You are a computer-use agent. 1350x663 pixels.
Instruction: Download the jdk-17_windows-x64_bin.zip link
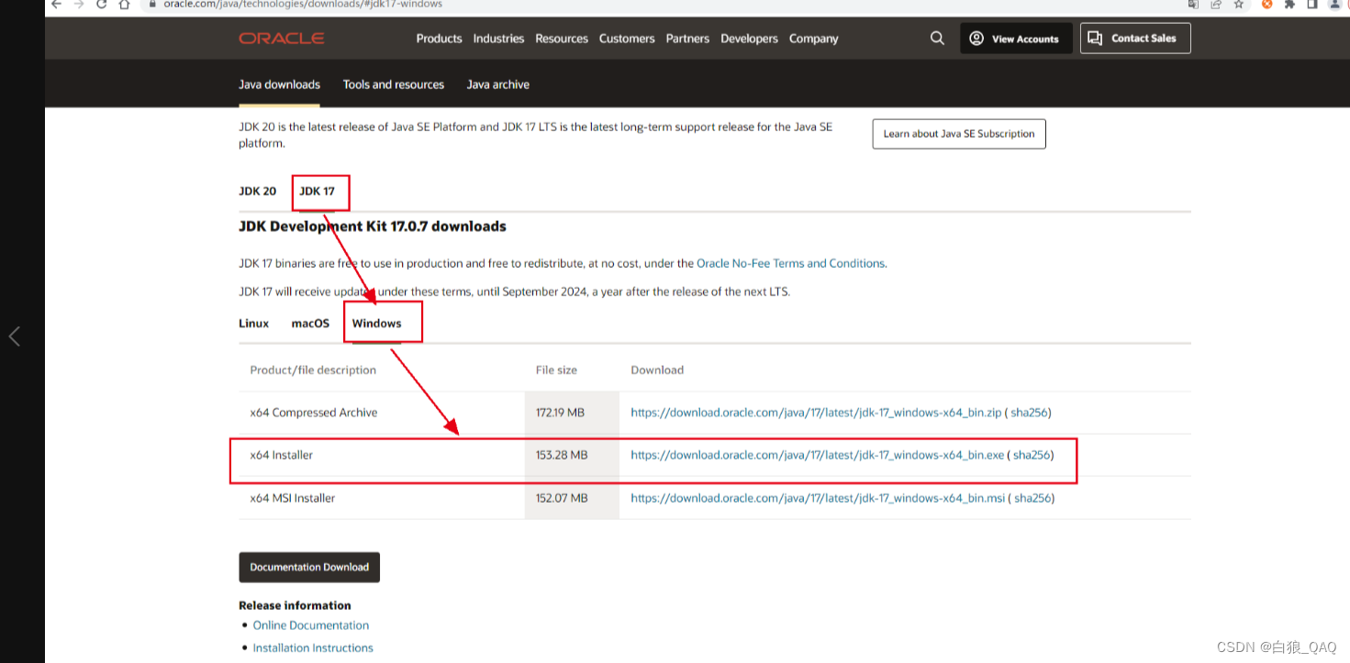pos(817,413)
